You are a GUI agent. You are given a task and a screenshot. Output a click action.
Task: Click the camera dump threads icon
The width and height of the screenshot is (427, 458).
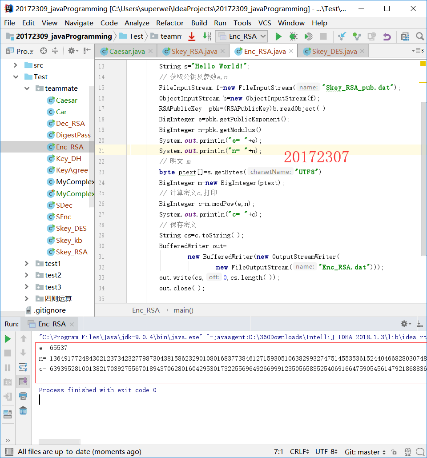(8, 382)
